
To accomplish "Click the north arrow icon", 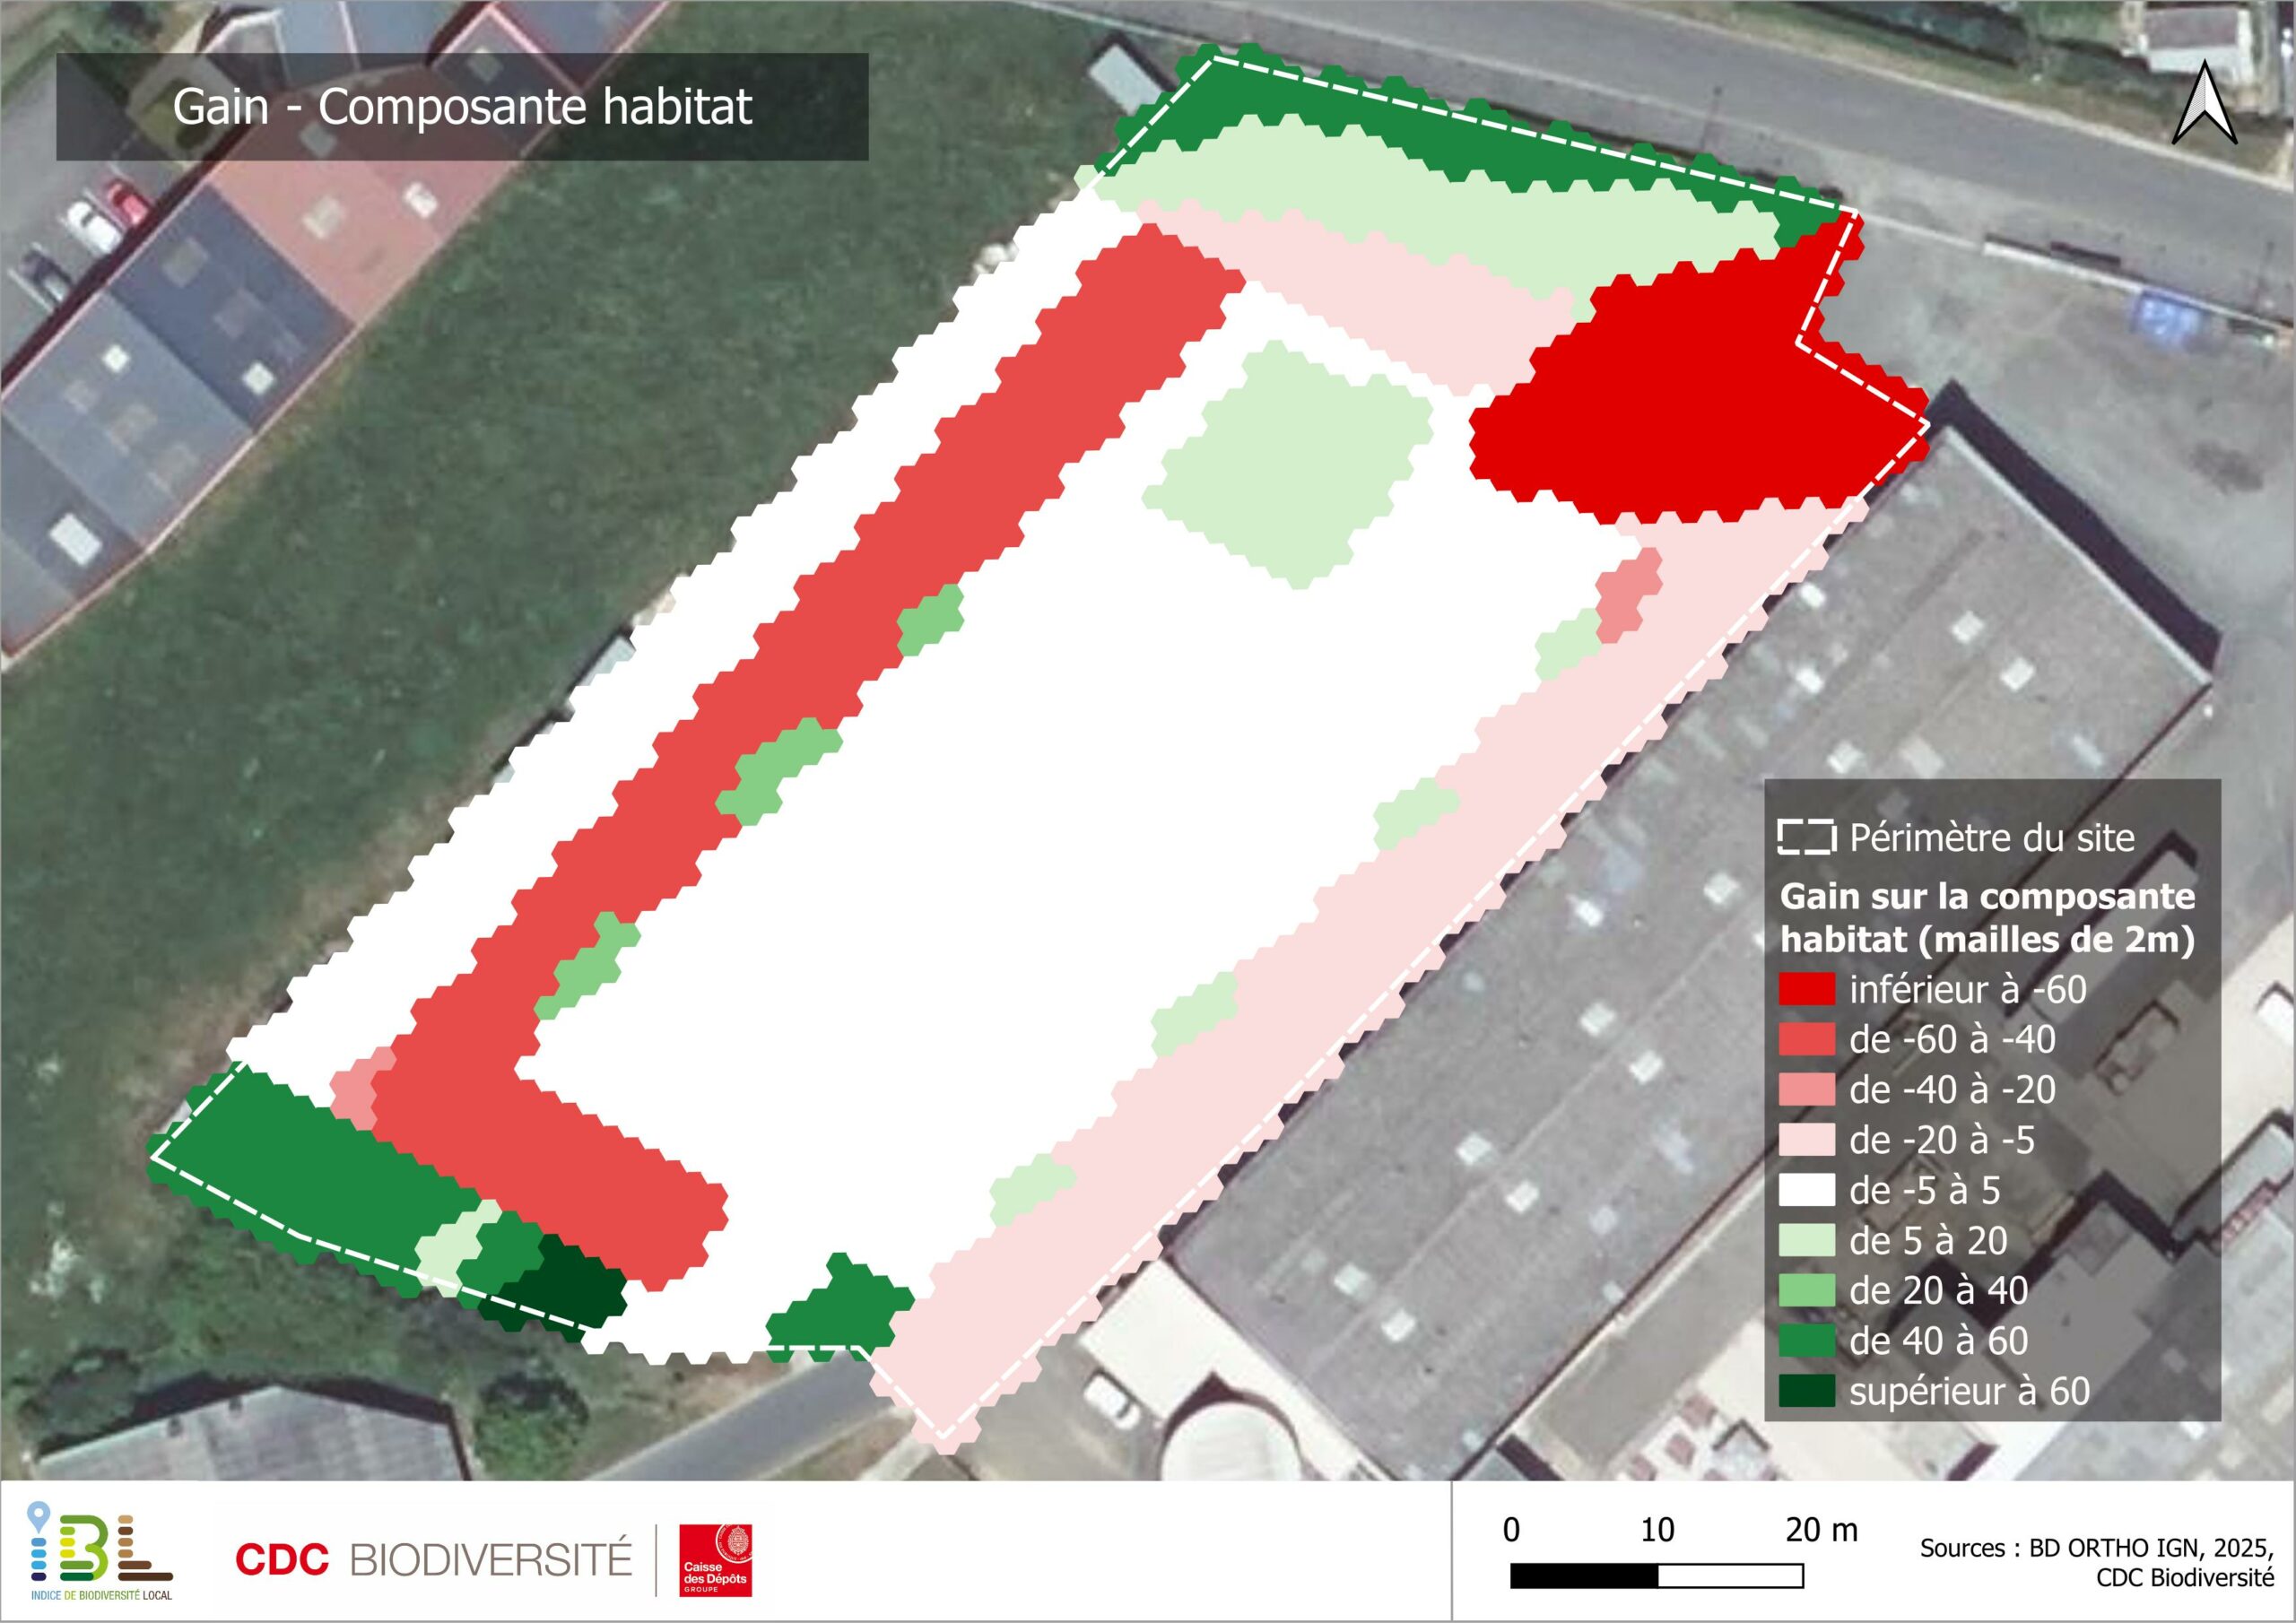I will tap(2204, 103).
